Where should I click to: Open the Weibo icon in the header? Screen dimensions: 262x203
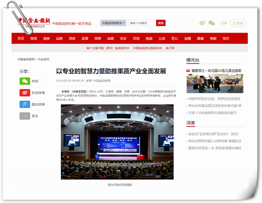click(202, 23)
